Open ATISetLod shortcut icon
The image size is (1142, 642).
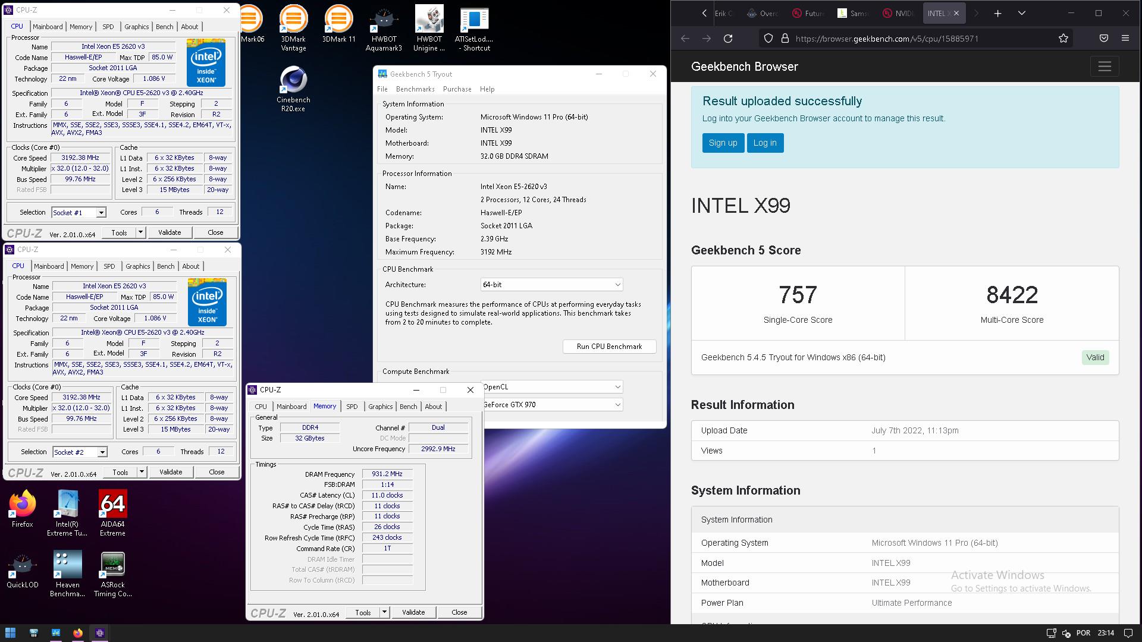click(474, 28)
